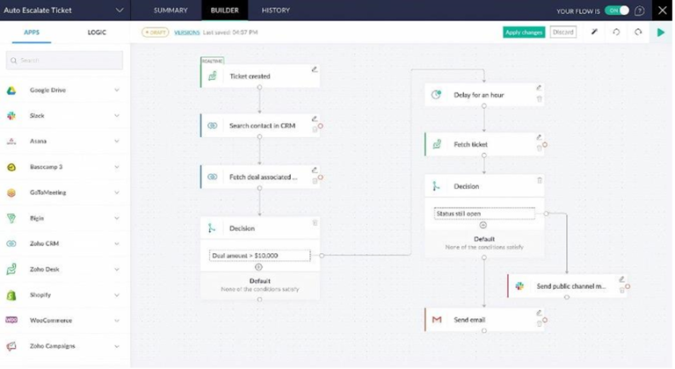Expand the Shopify app list

pyautogui.click(x=117, y=295)
